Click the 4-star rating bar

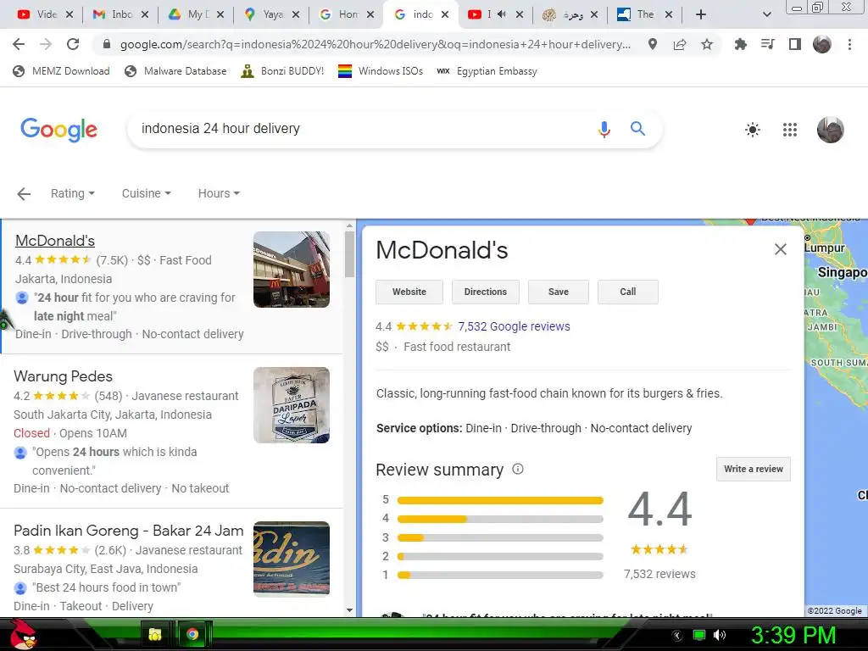point(500,520)
